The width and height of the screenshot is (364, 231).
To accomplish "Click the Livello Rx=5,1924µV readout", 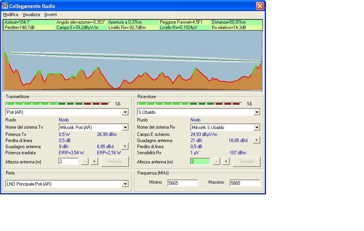I will (x=178, y=27).
